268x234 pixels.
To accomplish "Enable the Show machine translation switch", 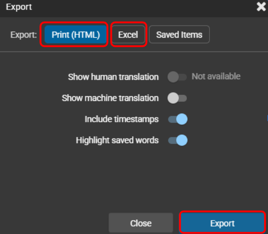I will pyautogui.click(x=177, y=98).
